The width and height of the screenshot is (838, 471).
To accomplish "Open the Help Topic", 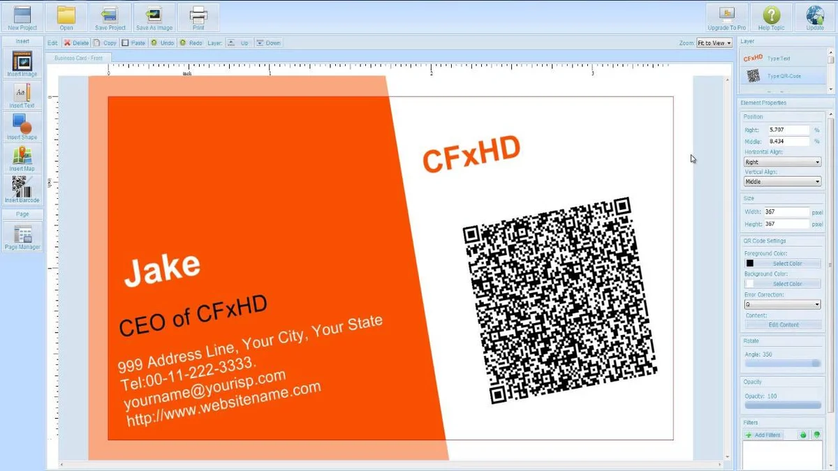I will 771,17.
